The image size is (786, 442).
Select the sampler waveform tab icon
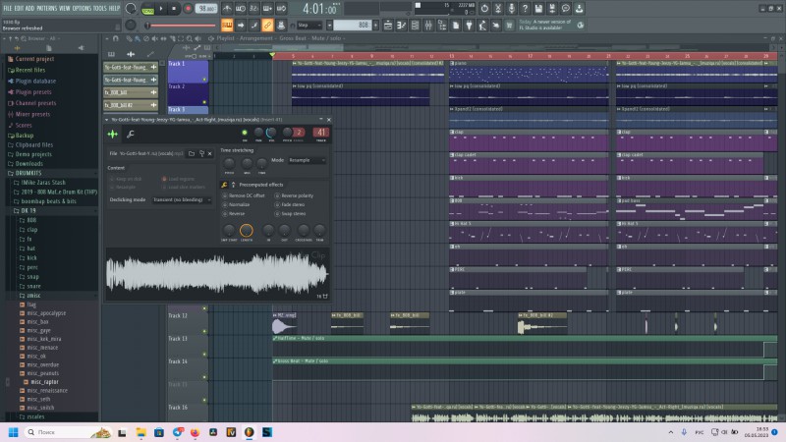point(113,134)
